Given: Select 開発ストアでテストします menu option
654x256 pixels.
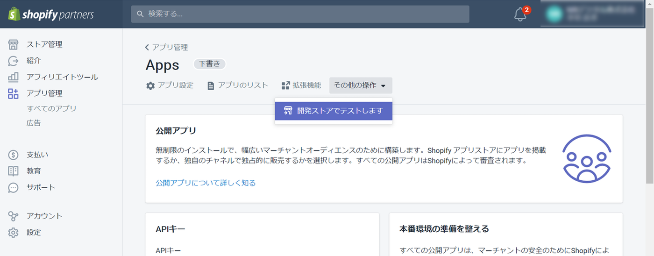Looking at the screenshot, I should click(x=334, y=111).
